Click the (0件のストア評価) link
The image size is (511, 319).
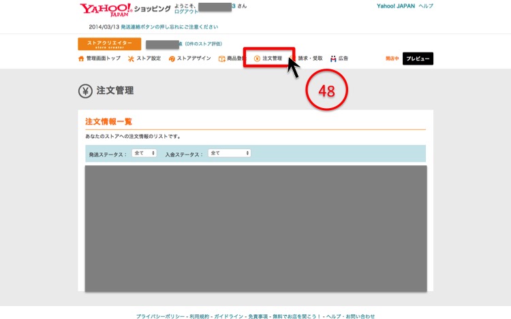(x=203, y=44)
